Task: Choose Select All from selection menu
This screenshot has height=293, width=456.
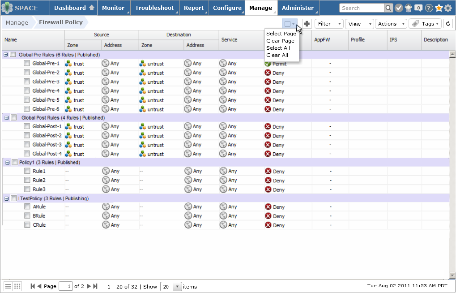Action: 278,48
